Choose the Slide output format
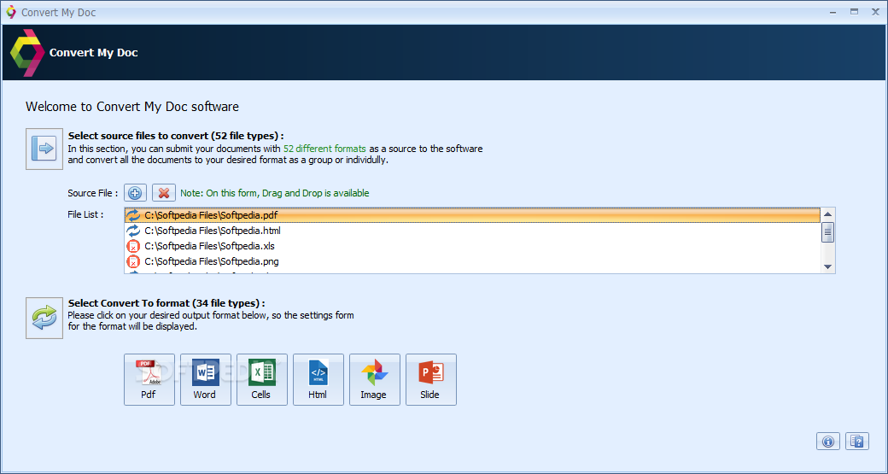This screenshot has height=474, width=888. coord(431,379)
